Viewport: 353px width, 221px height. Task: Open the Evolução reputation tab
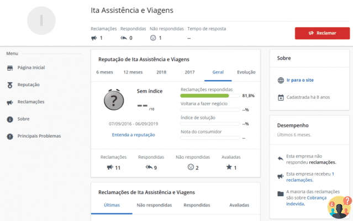click(x=246, y=72)
